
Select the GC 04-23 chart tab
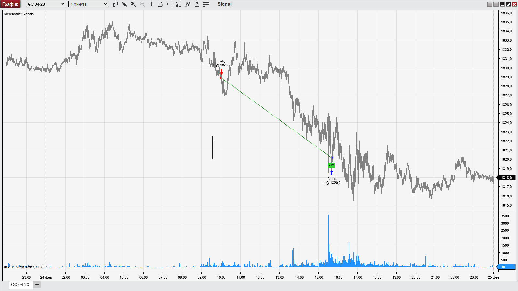(20, 285)
